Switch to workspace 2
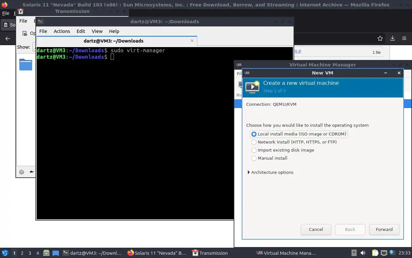 click(22, 253)
